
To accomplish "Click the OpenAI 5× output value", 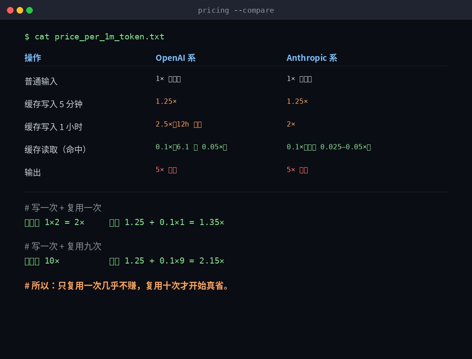I will (166, 170).
